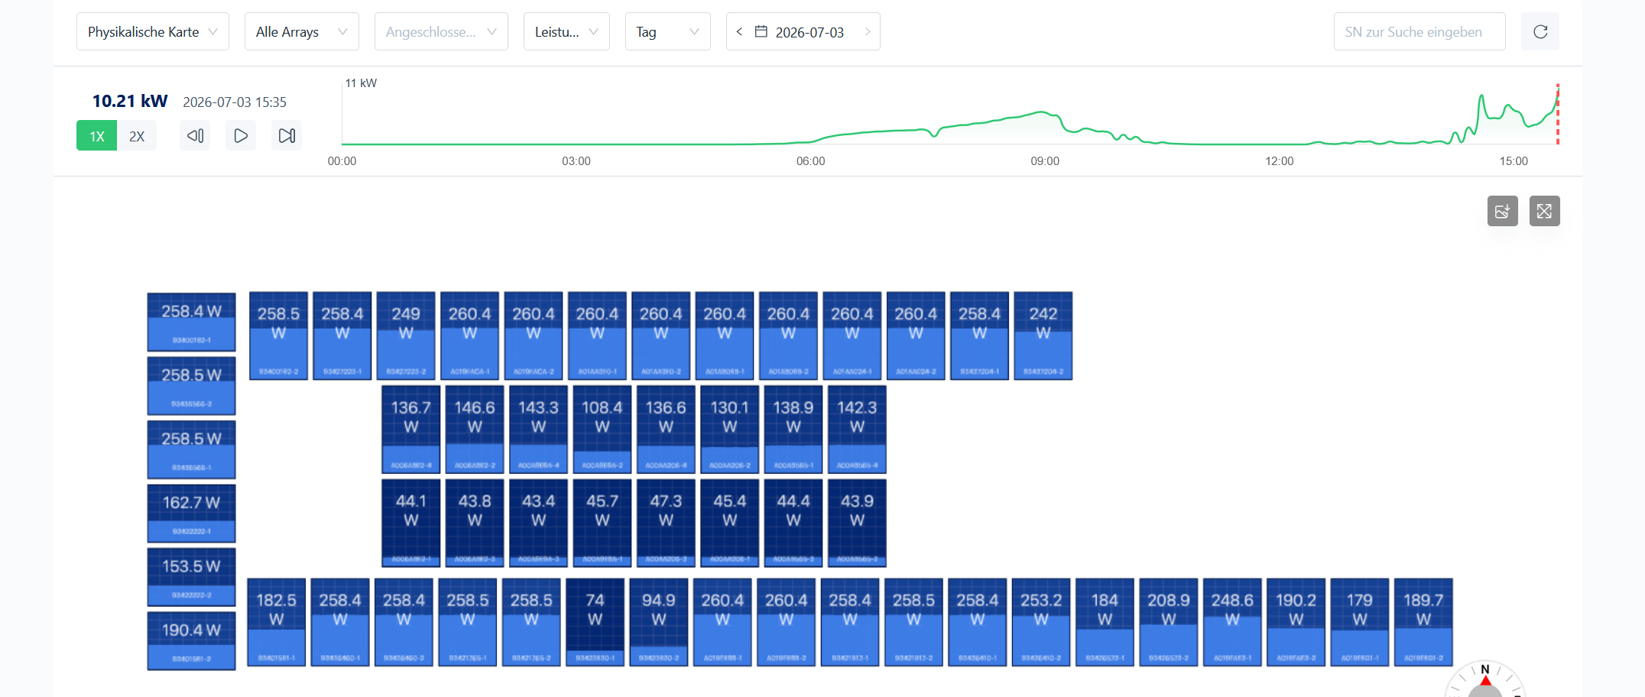The width and height of the screenshot is (1645, 697).
Task: Click the 10.21 kW power reading
Action: pyautogui.click(x=130, y=101)
